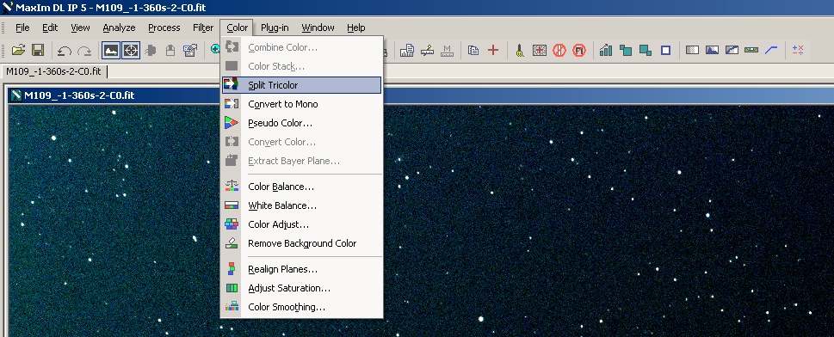Undo the last operation
The width and height of the screenshot is (834, 337).
[x=65, y=51]
